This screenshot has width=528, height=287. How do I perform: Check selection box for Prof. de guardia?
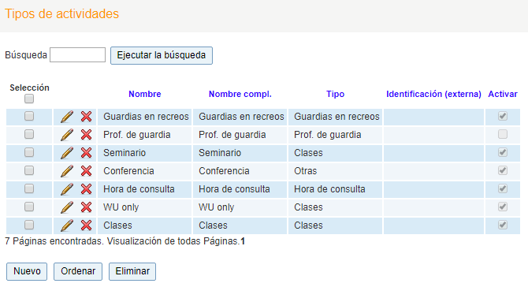[x=29, y=134]
